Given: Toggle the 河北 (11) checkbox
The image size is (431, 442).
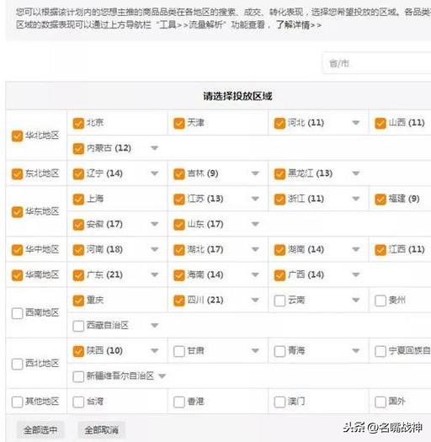Looking at the screenshot, I should (x=279, y=123).
